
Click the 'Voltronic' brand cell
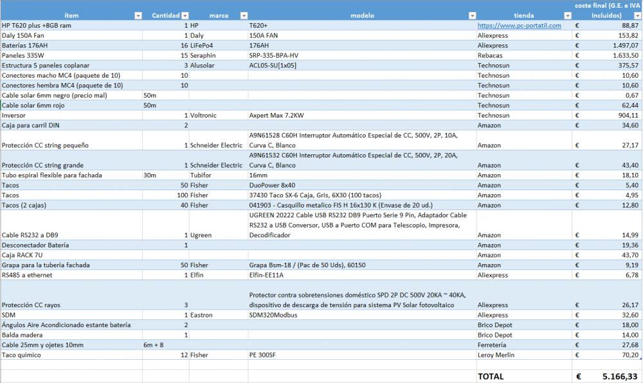pos(219,116)
